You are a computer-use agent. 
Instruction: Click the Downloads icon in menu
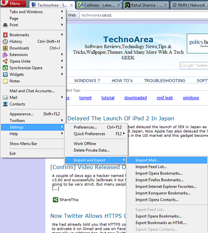click(5, 48)
